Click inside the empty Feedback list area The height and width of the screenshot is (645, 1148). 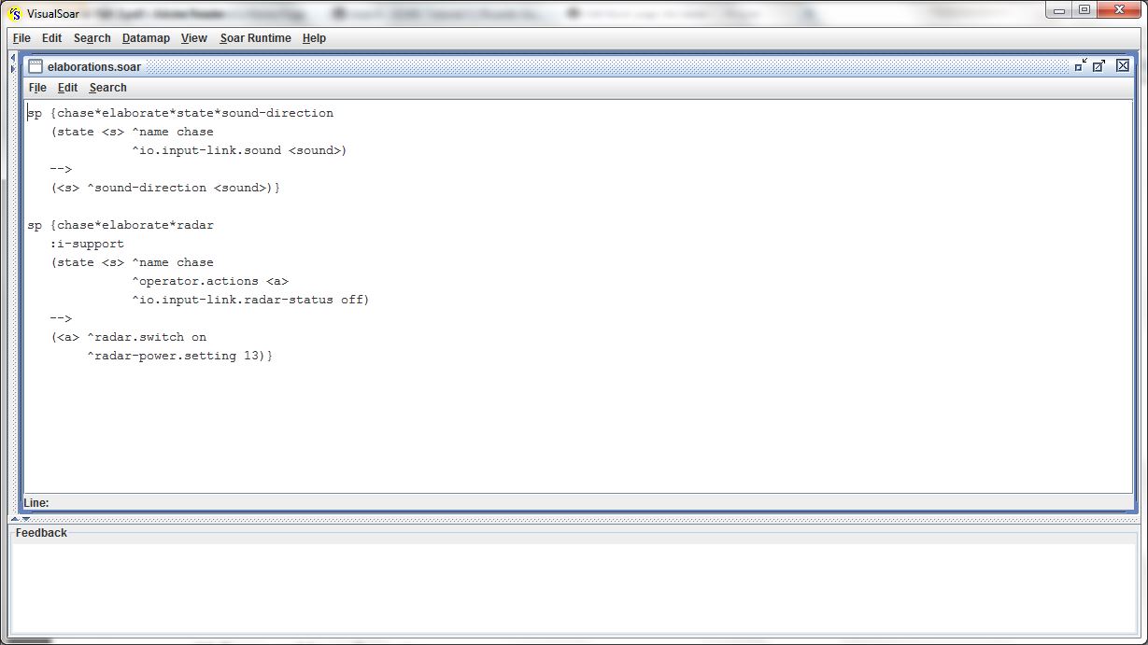pos(572,588)
